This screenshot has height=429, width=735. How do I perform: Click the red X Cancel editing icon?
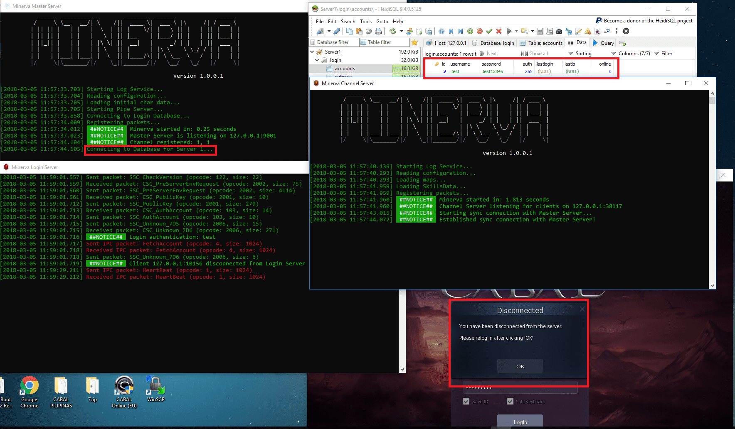click(x=499, y=31)
